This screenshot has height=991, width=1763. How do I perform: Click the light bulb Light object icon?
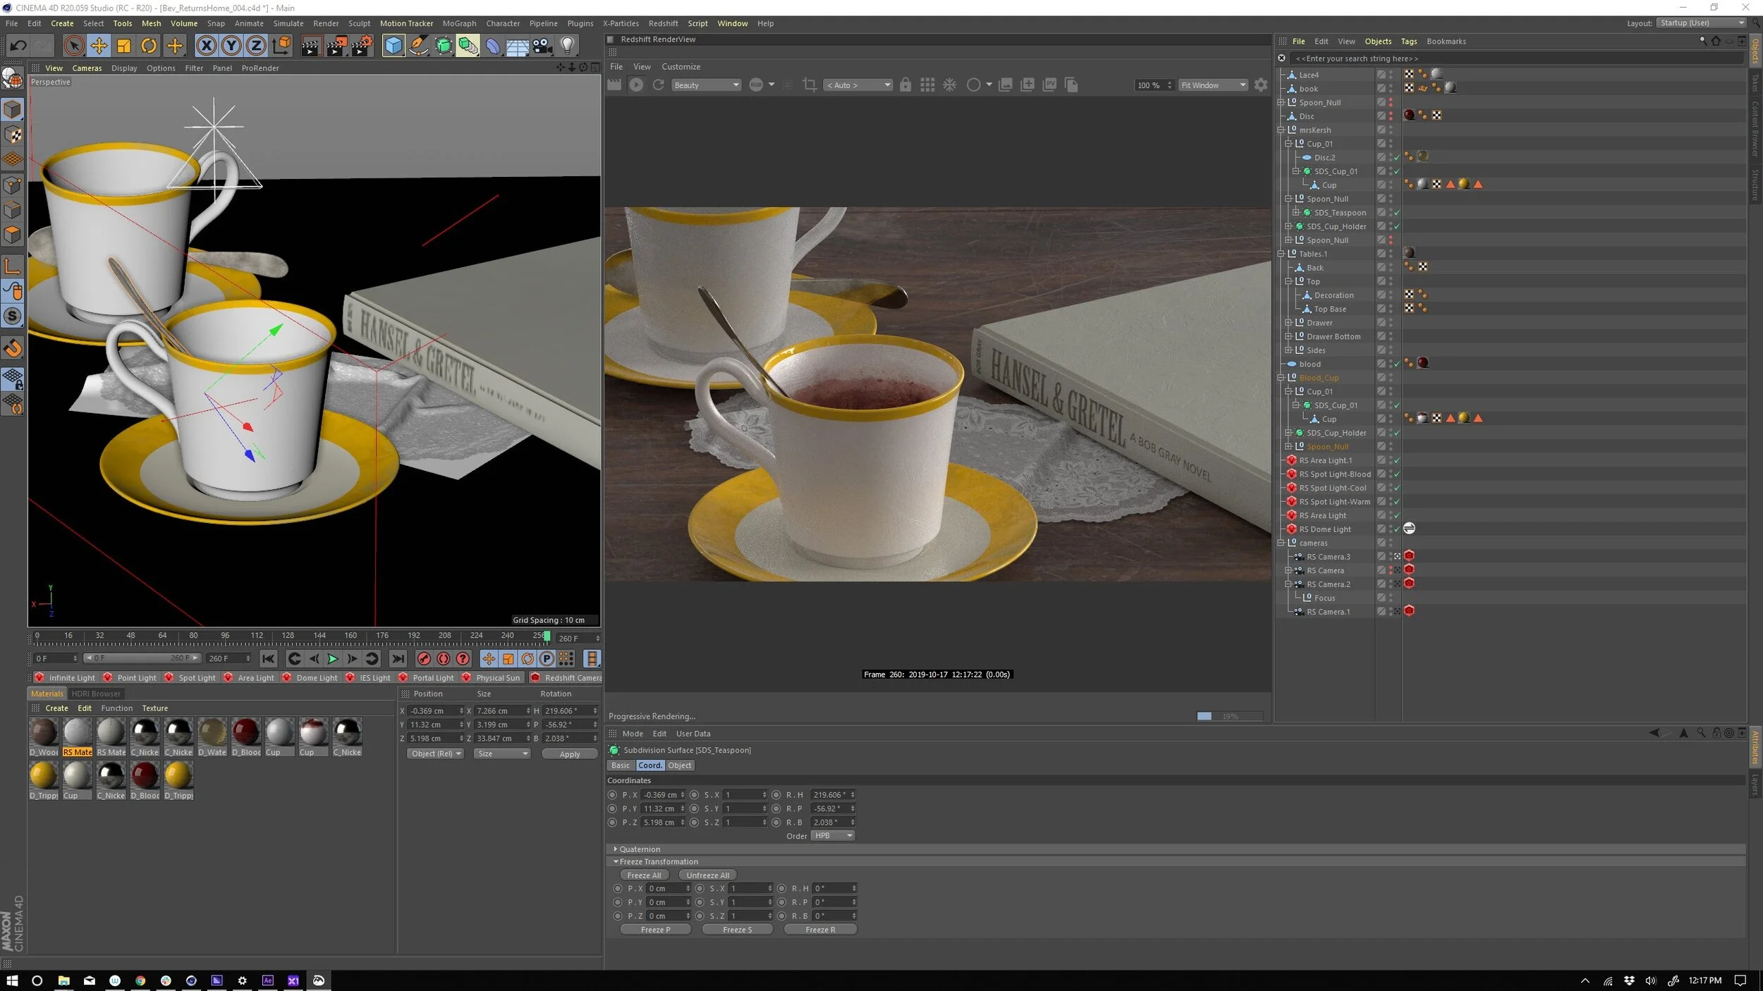click(567, 46)
